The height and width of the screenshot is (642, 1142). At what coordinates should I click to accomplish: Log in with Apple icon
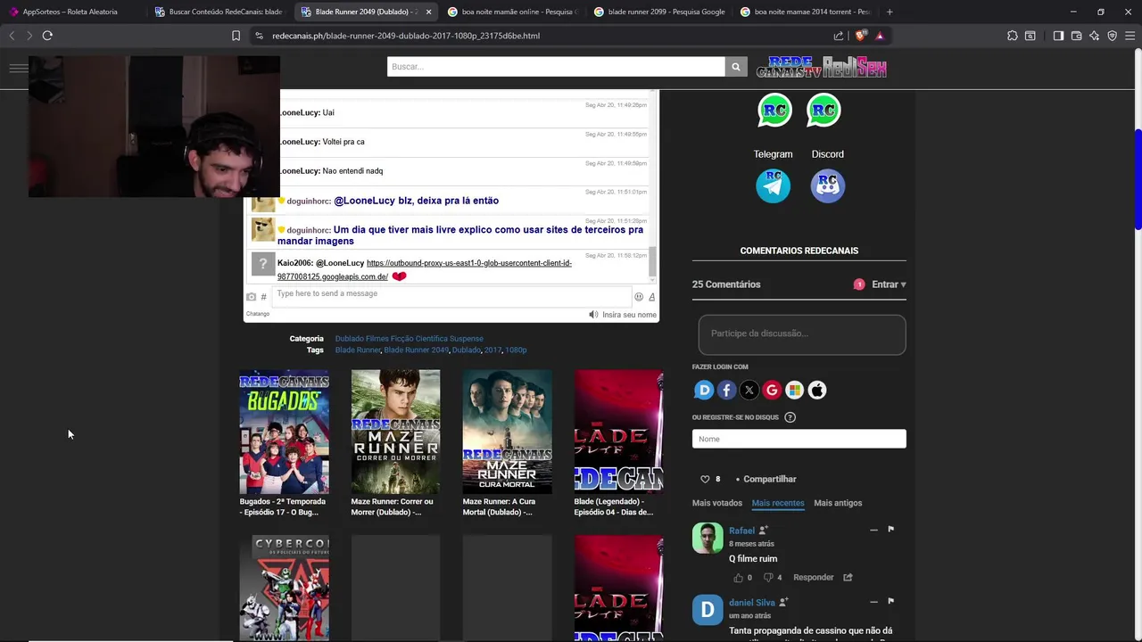coord(817,390)
